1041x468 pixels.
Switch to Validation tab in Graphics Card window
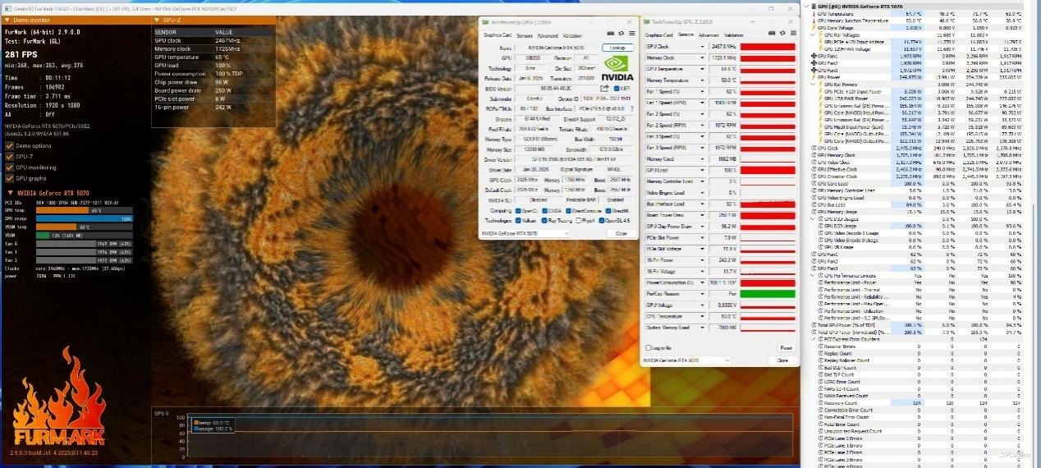pos(572,35)
